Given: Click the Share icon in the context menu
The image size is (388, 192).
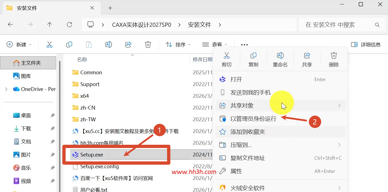Looking at the screenshot, I should (x=307, y=56).
